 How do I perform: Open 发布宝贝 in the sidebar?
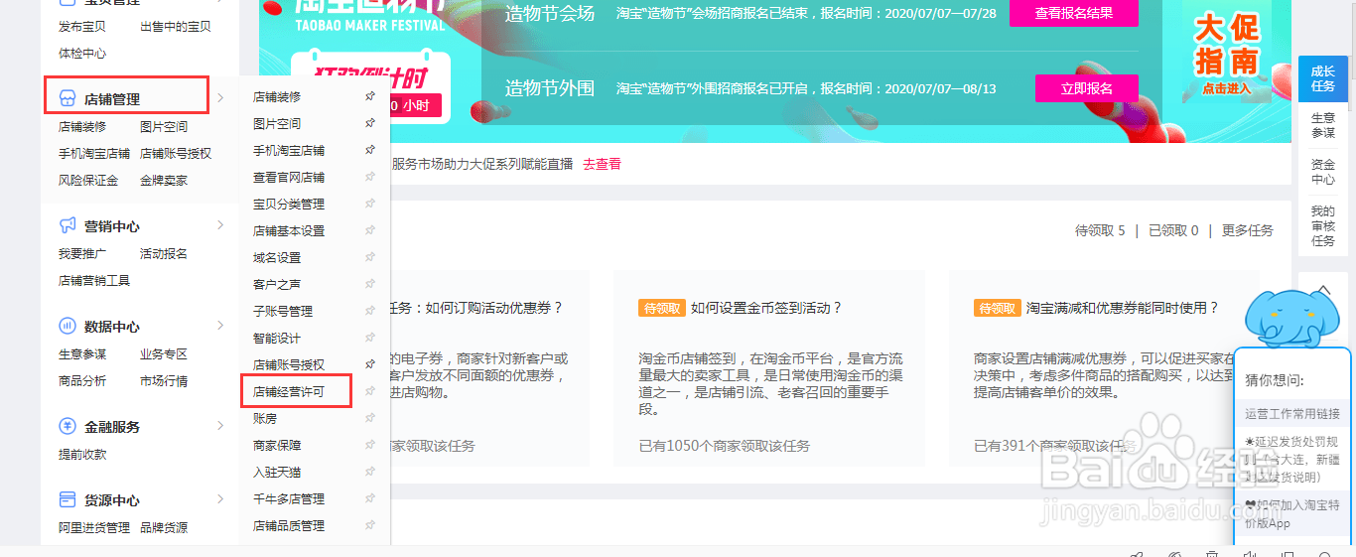point(82,27)
